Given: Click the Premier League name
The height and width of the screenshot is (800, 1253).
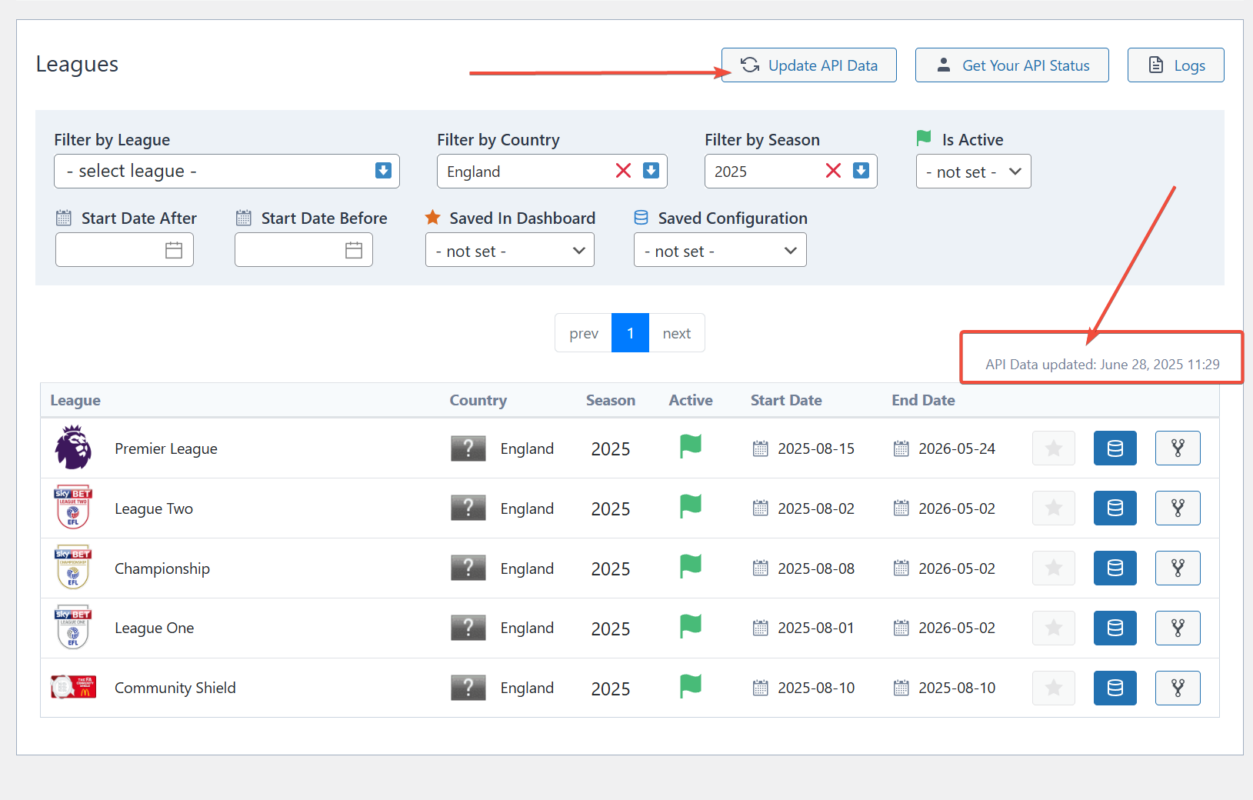Looking at the screenshot, I should click(166, 448).
